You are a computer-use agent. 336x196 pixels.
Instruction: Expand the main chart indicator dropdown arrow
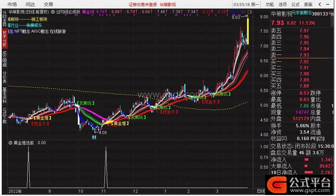pyautogui.click(x=53, y=12)
